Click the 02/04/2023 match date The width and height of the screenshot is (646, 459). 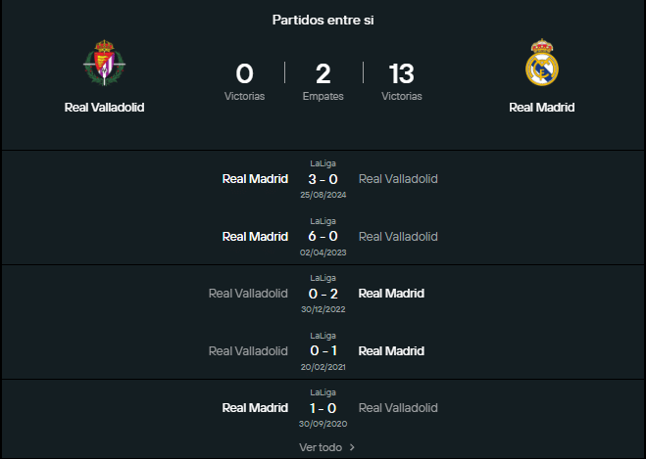(x=323, y=252)
